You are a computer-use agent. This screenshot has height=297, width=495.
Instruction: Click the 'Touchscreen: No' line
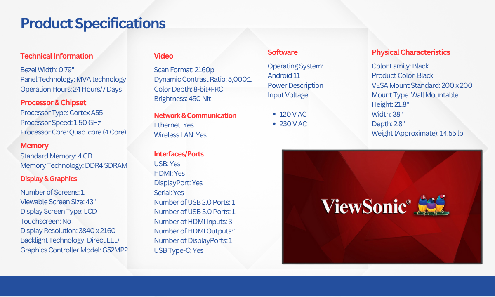45,221
